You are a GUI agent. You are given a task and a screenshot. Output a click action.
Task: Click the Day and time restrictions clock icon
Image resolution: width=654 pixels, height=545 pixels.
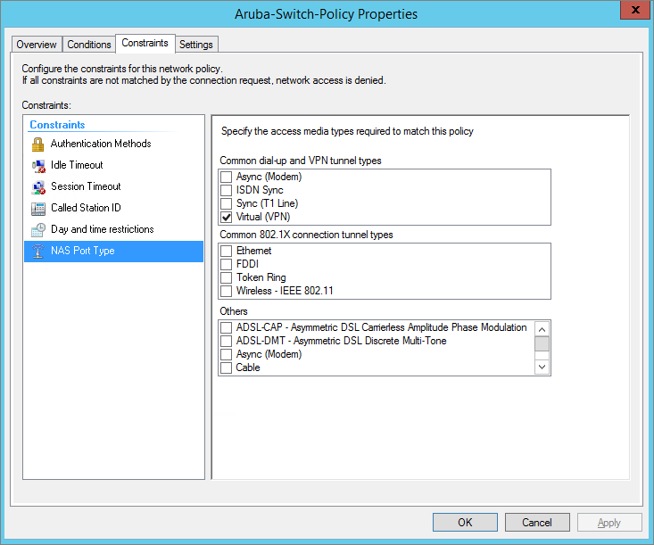pos(38,230)
